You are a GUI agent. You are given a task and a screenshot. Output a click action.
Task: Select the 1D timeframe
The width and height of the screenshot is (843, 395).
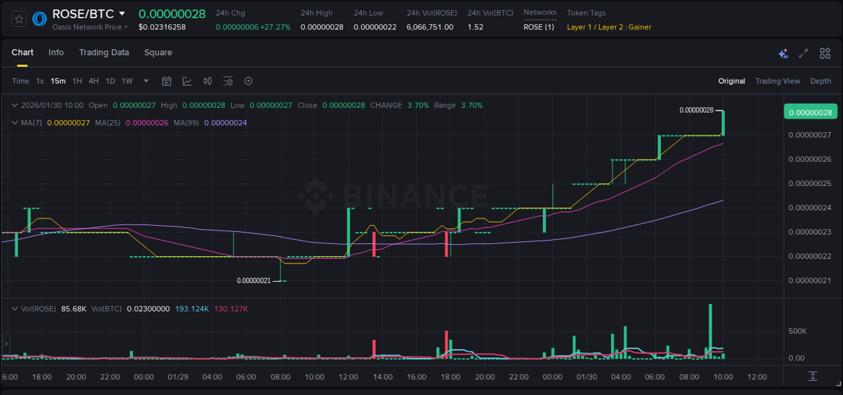coord(110,81)
